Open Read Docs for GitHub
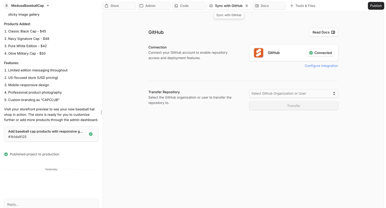386x208 pixels. 324,32
